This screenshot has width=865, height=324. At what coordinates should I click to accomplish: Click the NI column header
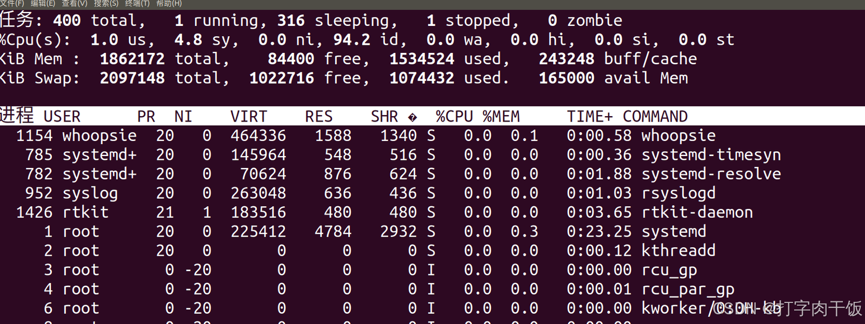coord(183,117)
